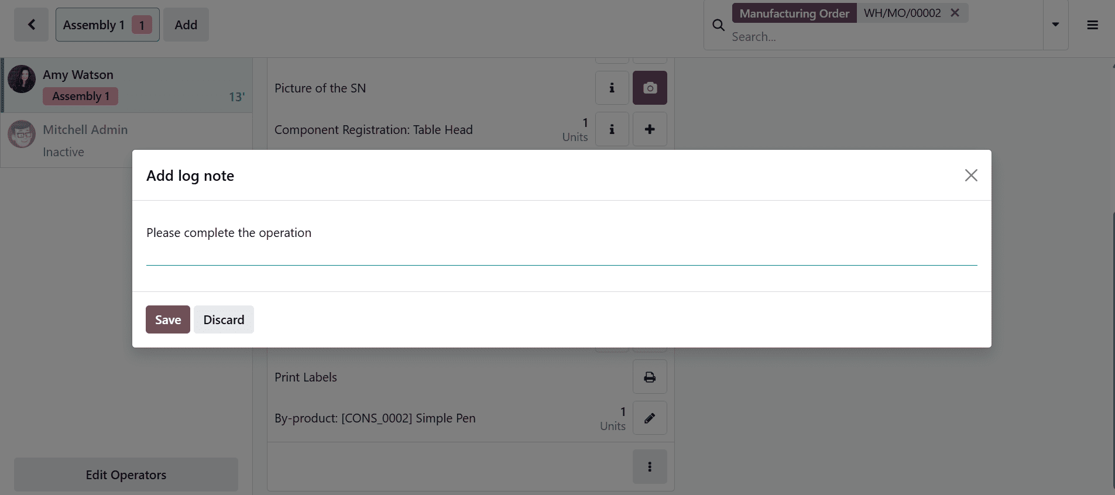Image resolution: width=1115 pixels, height=495 pixels.
Task: Add a unit via Component Registration plus icon
Action: [650, 129]
